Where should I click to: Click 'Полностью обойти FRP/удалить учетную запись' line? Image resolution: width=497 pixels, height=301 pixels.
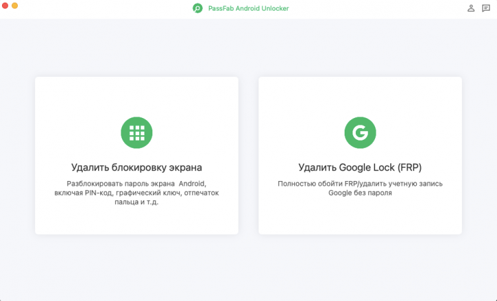click(x=360, y=183)
